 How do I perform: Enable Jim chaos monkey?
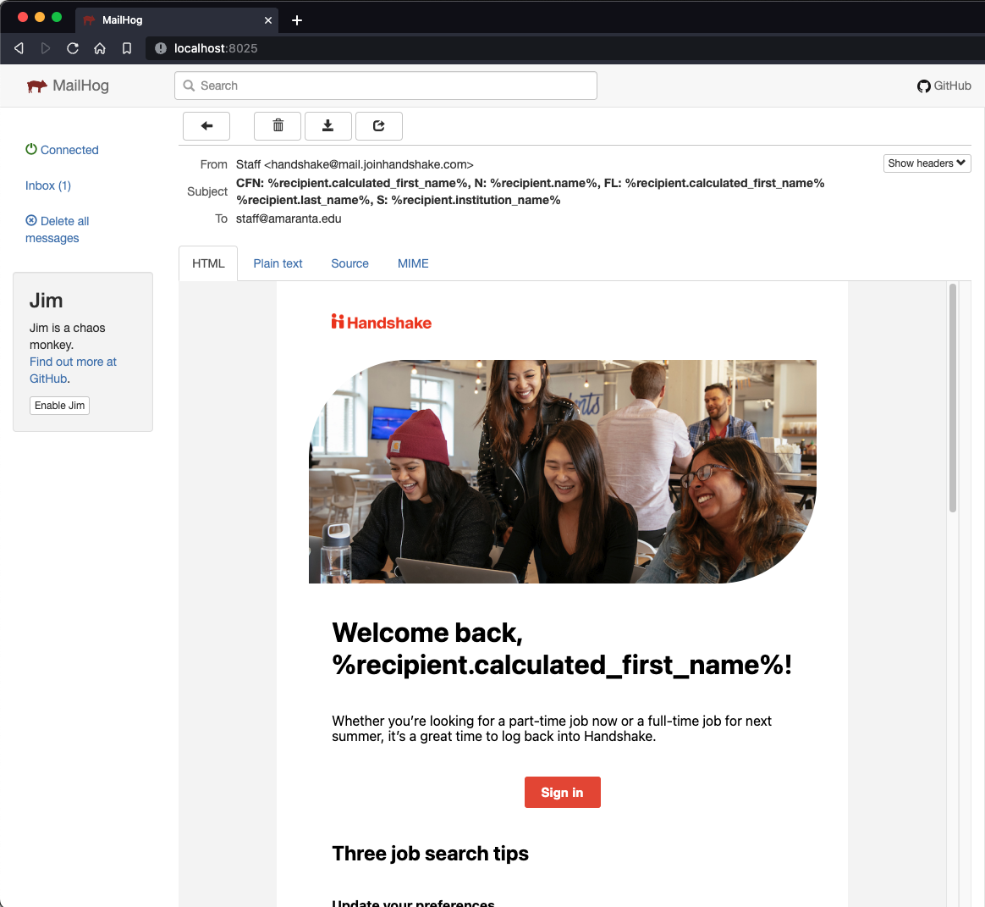click(x=59, y=406)
